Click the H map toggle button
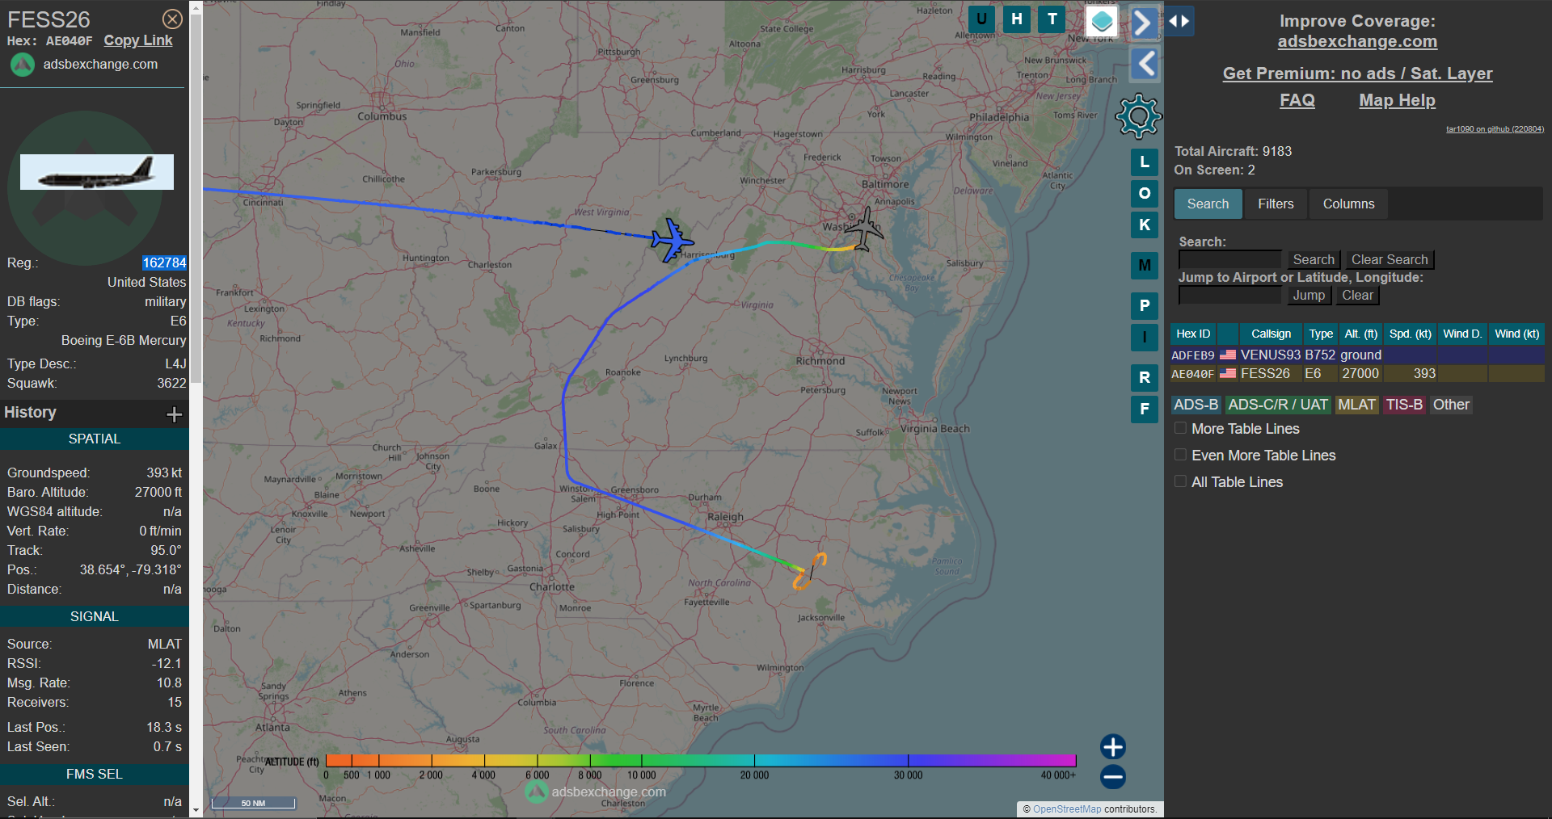The image size is (1552, 819). point(1017,19)
